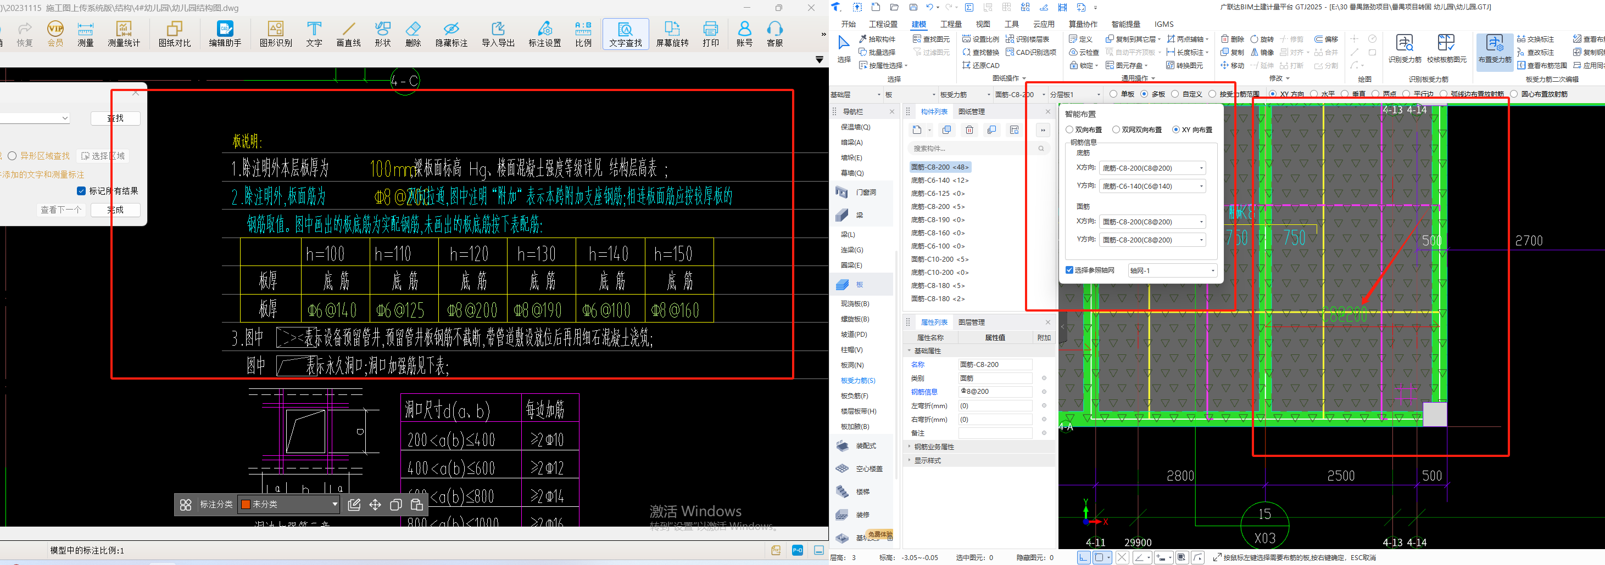The image size is (1605, 565).
Task: Open 分层板1 dropdown
Action: tap(1075, 94)
